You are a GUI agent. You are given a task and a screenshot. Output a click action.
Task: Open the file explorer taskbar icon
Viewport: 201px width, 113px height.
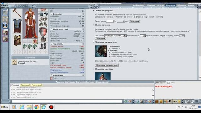(x=29, y=107)
